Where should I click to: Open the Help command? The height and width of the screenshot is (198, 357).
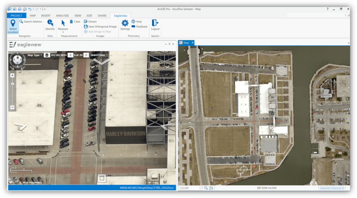(x=137, y=22)
